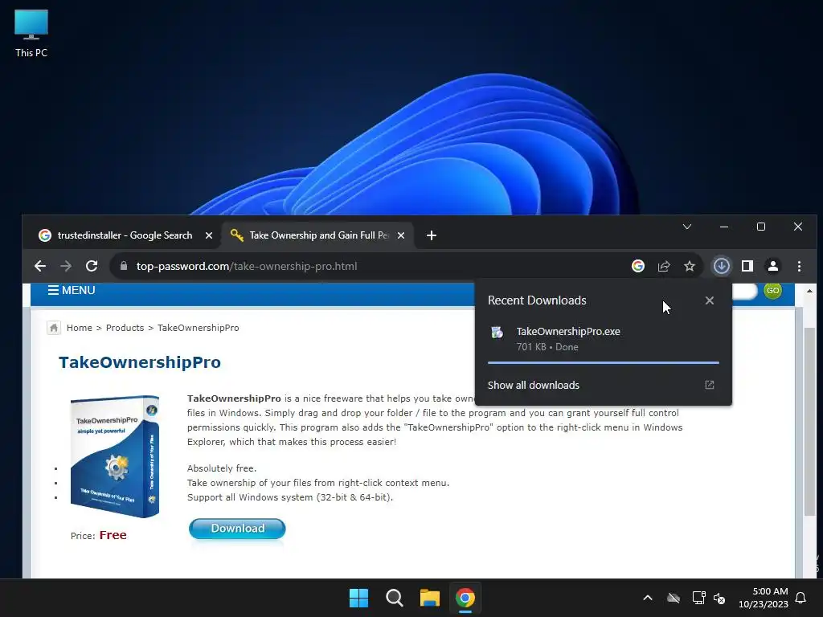823x617 pixels.
Task: Close the Take Ownership tab
Action: click(400, 235)
